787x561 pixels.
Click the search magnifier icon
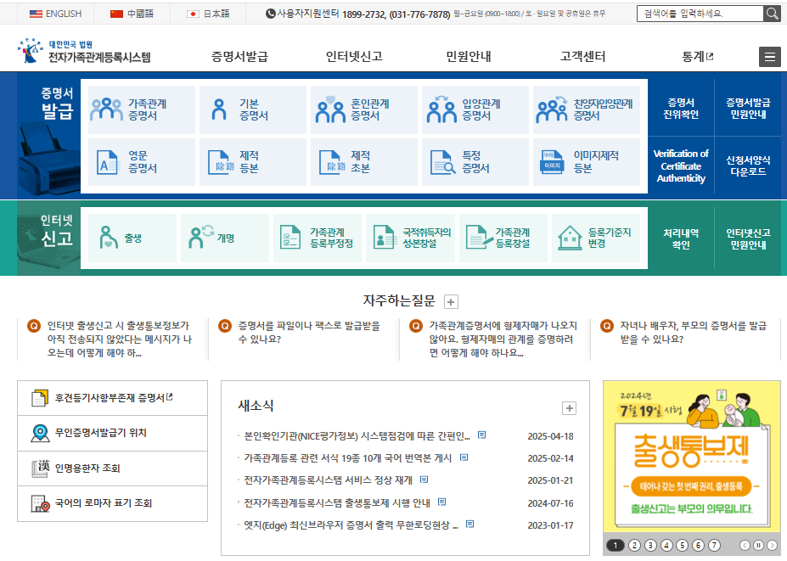point(772,14)
